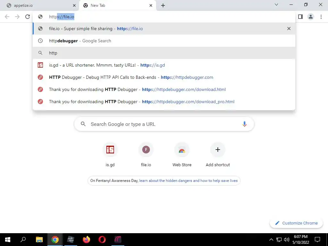Close the New Tab tab
328x246 pixels.
coord(151,5)
